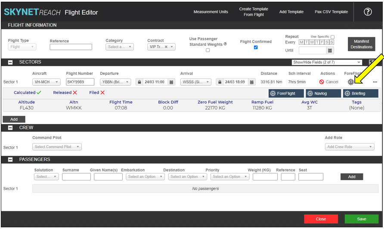
Task: Click the Ramp Fuel 11280 KG value
Action: pyautogui.click(x=262, y=108)
